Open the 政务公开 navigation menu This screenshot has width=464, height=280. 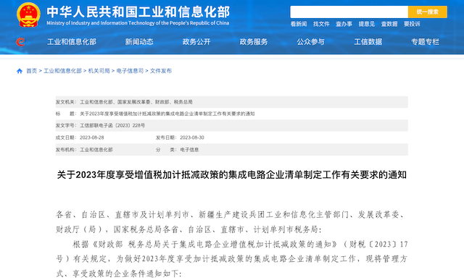(x=196, y=42)
